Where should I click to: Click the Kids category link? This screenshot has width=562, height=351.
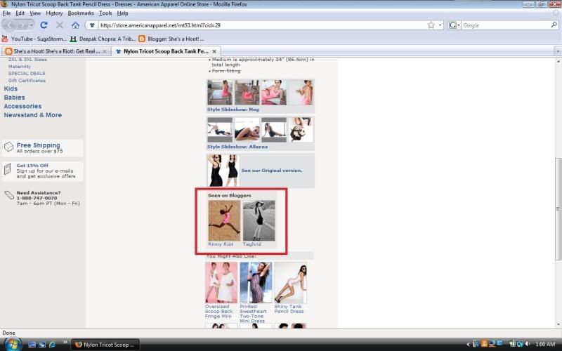tap(11, 89)
